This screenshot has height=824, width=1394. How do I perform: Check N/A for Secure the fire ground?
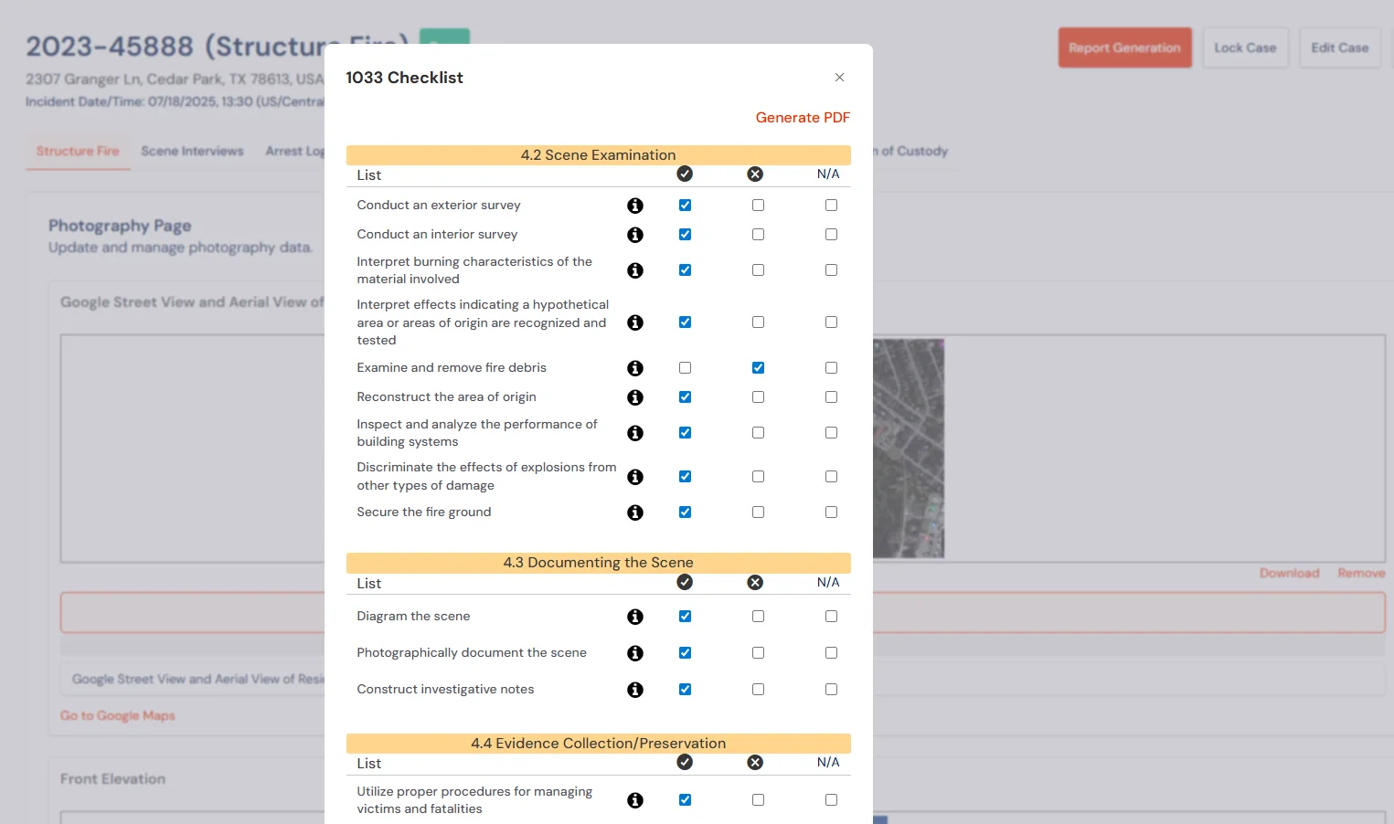pyautogui.click(x=831, y=512)
